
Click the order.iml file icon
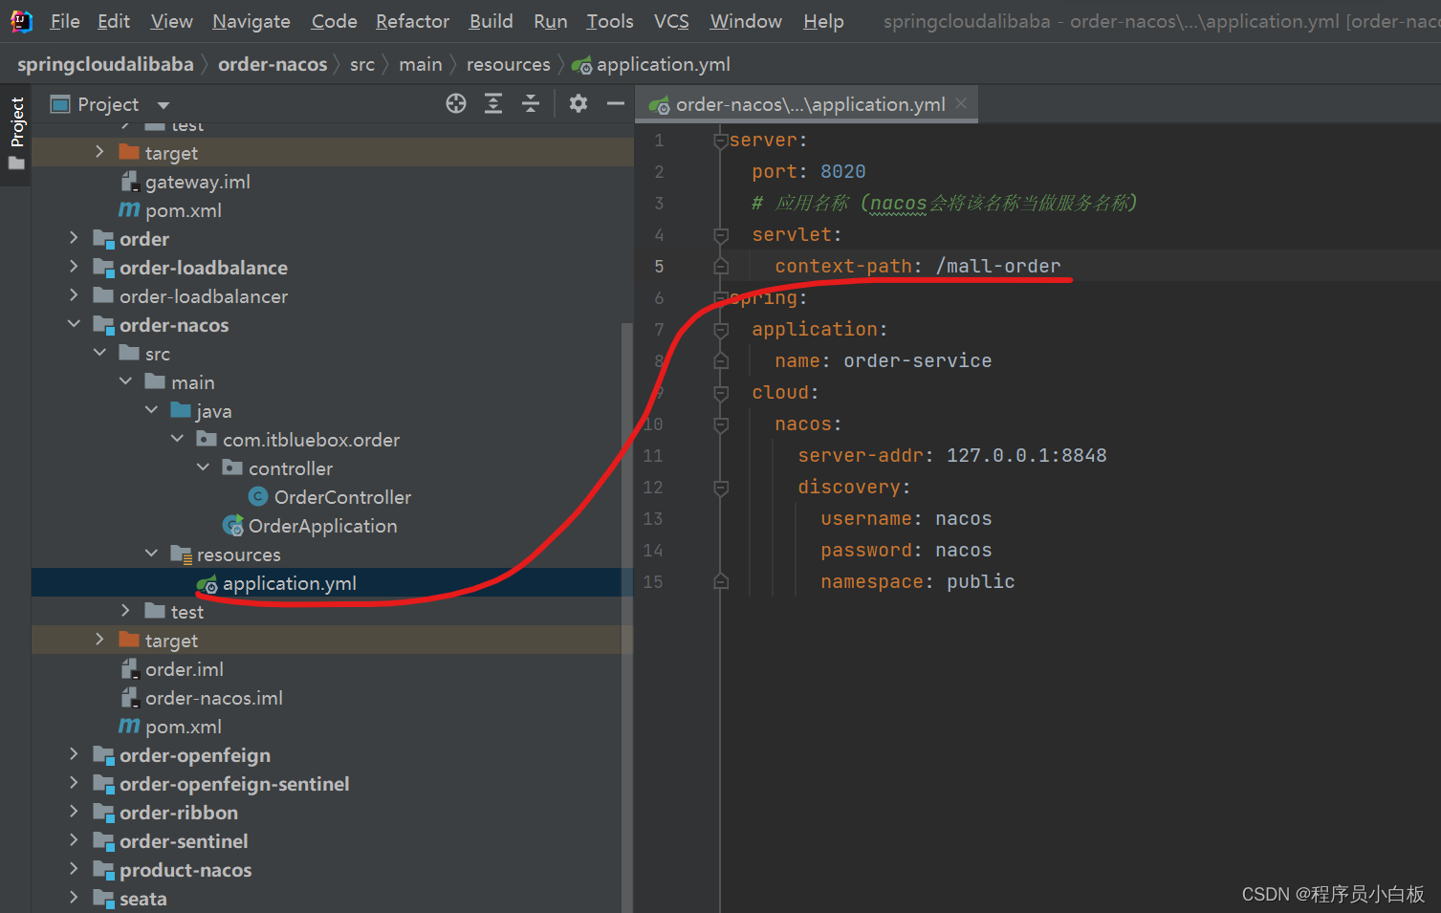(x=130, y=668)
